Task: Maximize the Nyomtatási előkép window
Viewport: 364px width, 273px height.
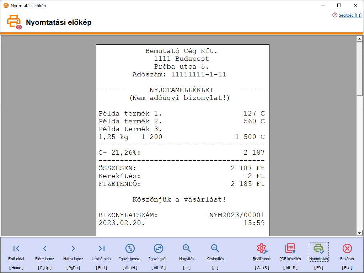Action: (x=339, y=5)
